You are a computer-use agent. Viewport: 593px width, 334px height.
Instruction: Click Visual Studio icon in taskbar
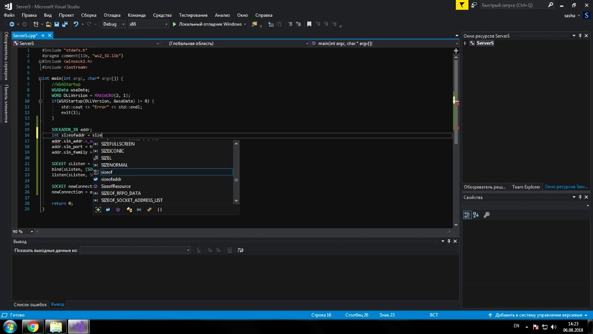78,327
